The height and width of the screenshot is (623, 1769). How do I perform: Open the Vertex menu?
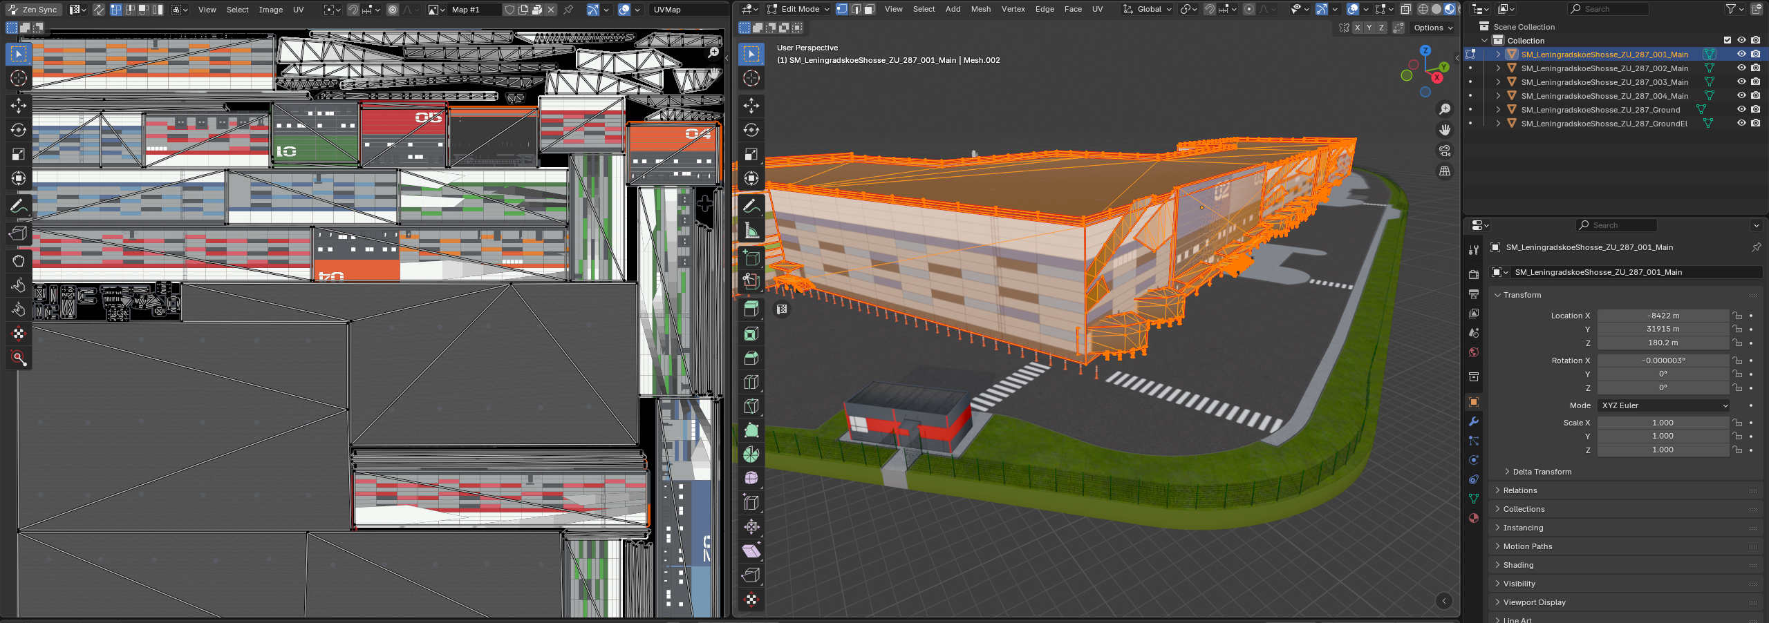point(1013,9)
